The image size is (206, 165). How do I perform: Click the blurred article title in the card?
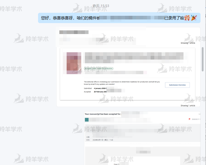pyautogui.click(x=134, y=56)
